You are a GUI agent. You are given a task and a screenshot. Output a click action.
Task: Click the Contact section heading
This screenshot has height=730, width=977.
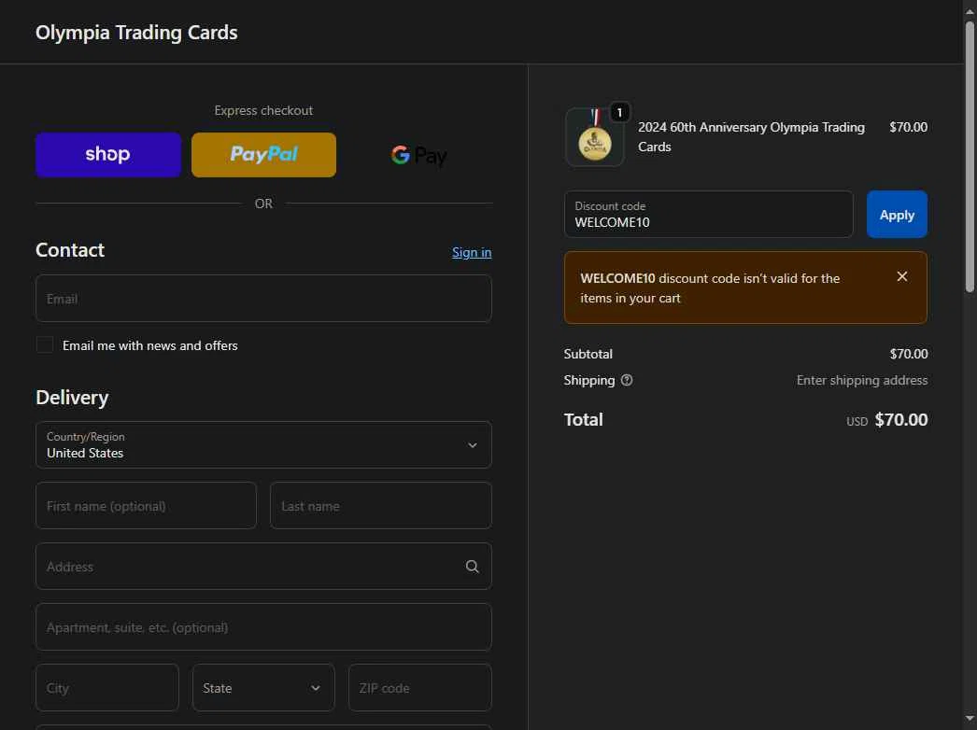click(x=70, y=250)
